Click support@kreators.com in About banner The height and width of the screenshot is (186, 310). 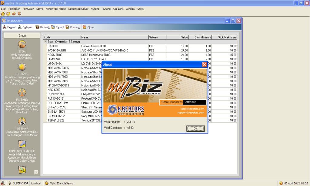(x=191, y=112)
